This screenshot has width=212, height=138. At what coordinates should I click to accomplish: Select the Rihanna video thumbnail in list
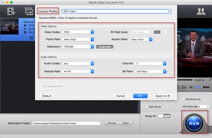[x=10, y=26]
